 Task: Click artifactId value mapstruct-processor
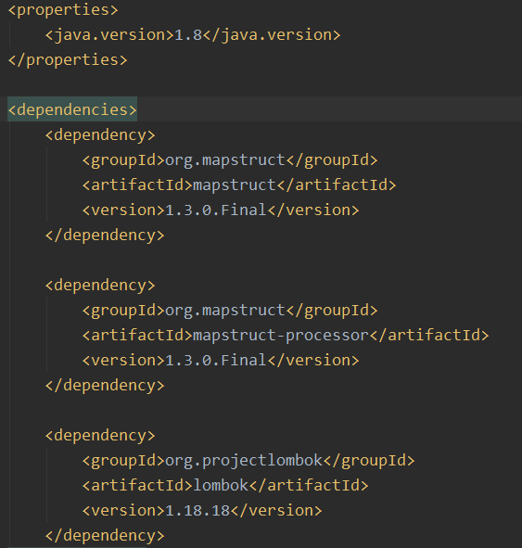(281, 335)
